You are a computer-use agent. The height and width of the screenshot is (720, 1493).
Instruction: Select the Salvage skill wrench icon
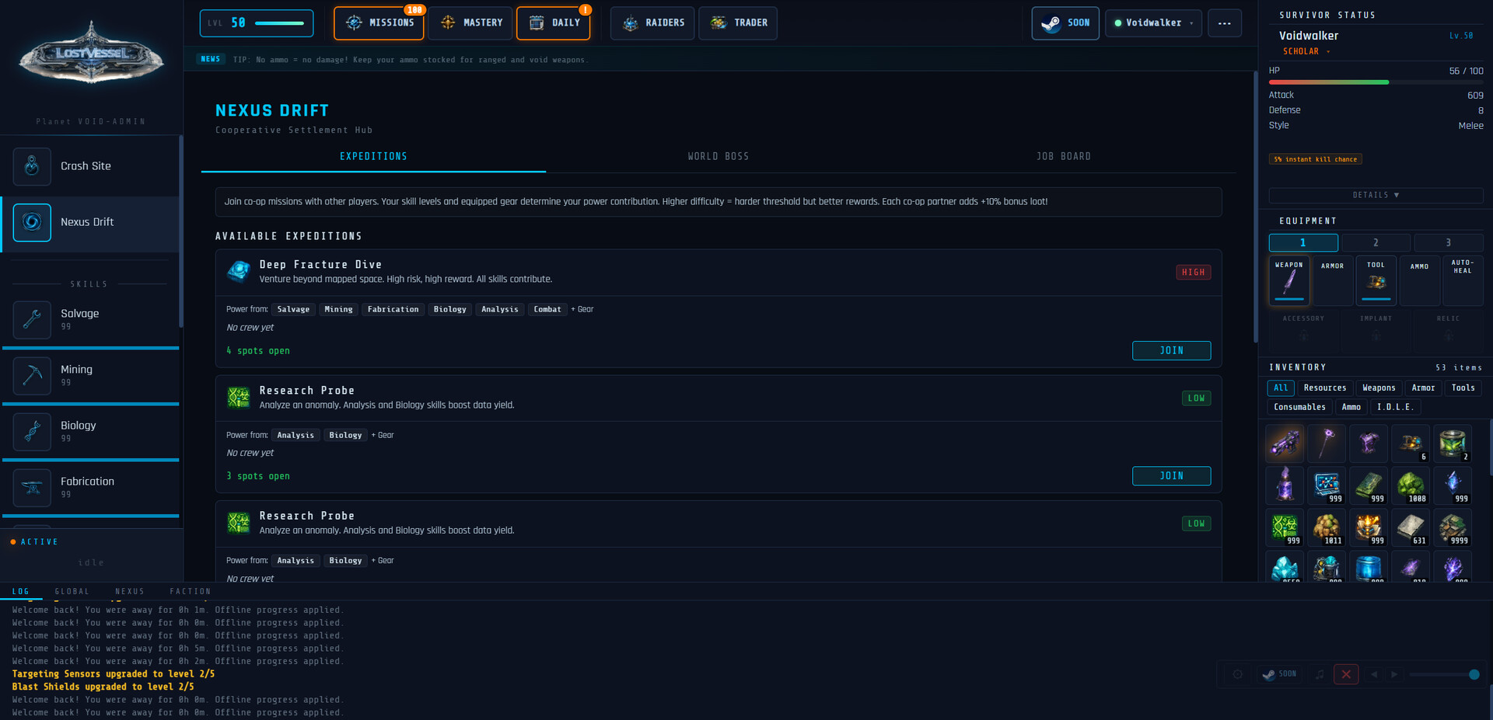coord(32,320)
